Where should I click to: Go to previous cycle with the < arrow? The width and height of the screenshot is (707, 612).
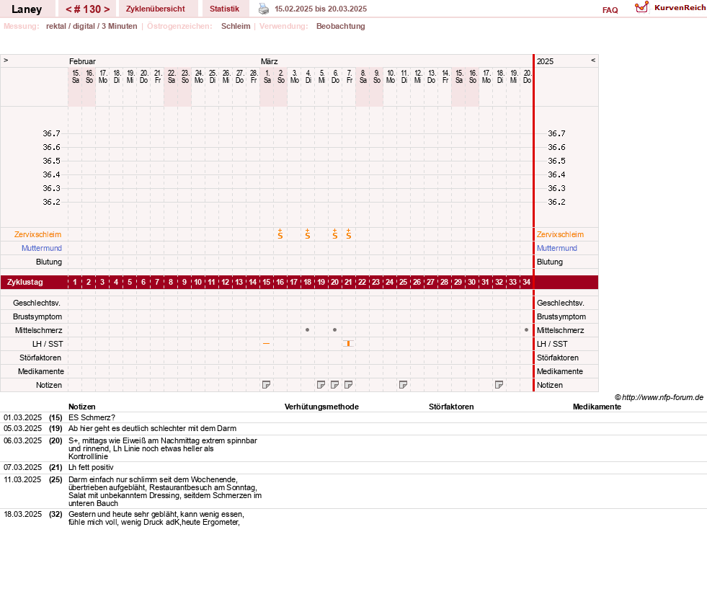pyautogui.click(x=68, y=9)
